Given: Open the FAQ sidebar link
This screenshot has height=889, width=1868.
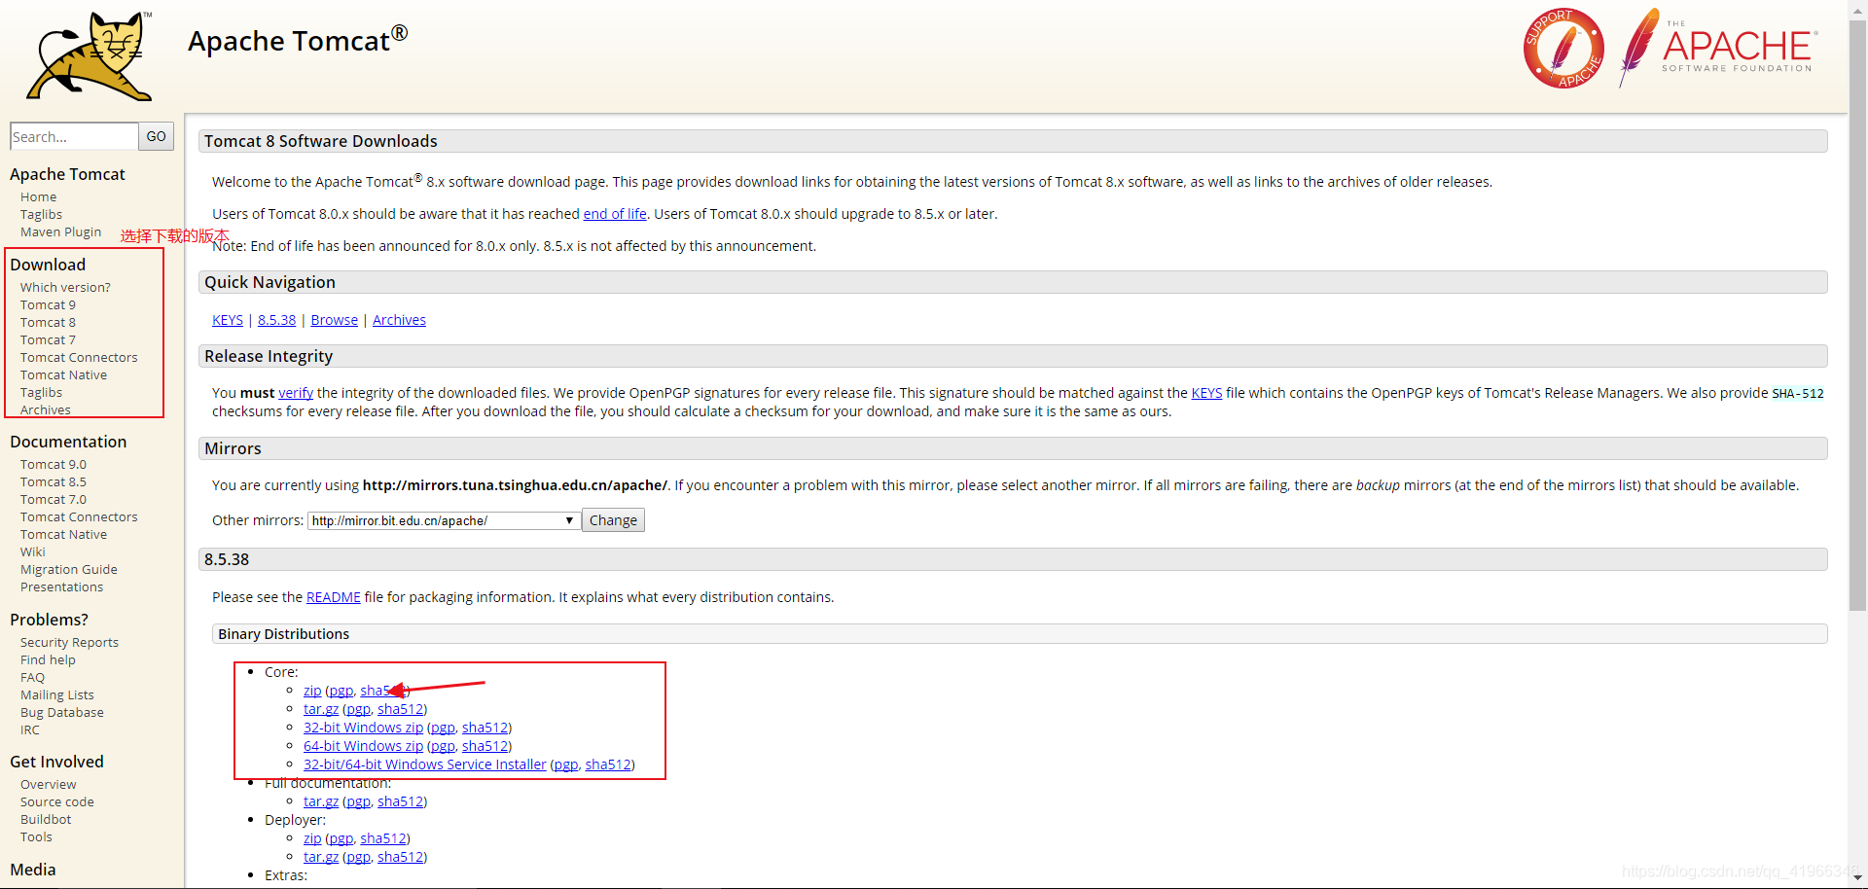Looking at the screenshot, I should click(x=32, y=677).
